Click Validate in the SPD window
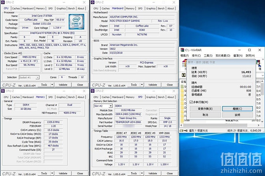The width and height of the screenshot is (265, 176). point(153,173)
